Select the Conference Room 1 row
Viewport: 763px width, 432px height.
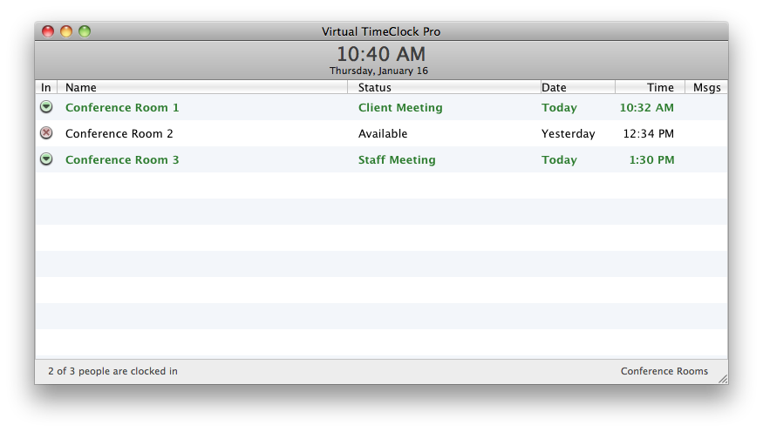coord(382,107)
